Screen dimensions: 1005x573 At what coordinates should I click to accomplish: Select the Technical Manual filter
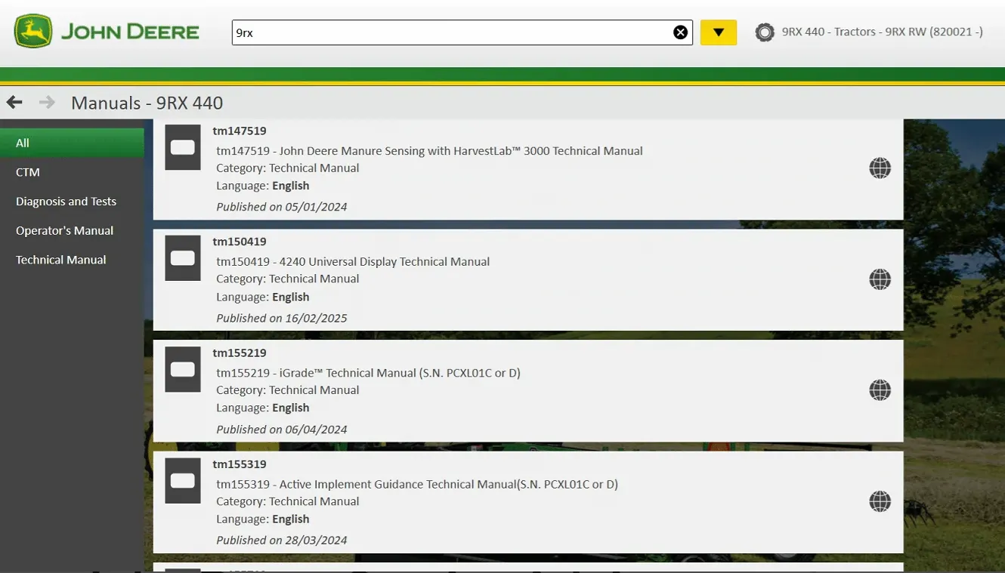click(60, 259)
